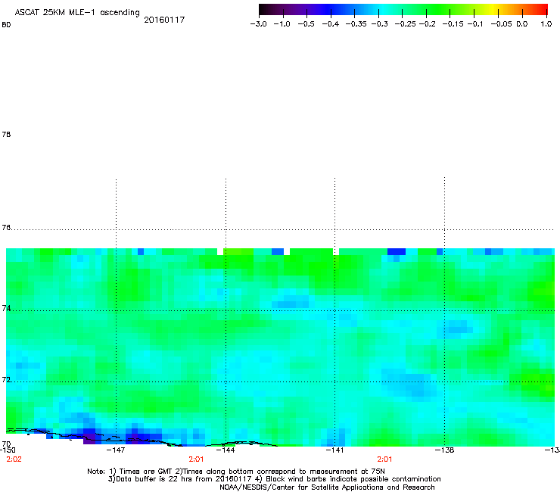Select the date label 20160117
The width and height of the screenshot is (560, 492).
click(164, 20)
